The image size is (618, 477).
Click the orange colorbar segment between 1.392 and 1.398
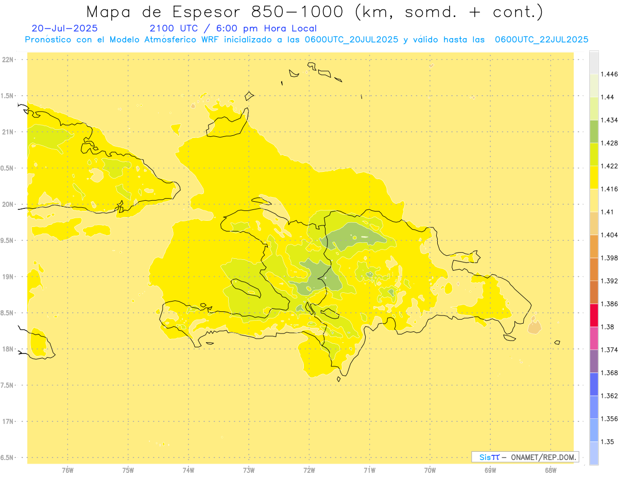point(594,269)
